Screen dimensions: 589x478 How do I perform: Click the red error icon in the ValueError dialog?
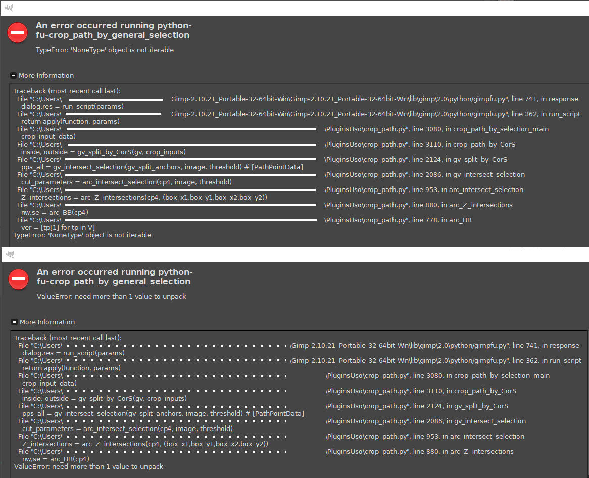point(19,279)
